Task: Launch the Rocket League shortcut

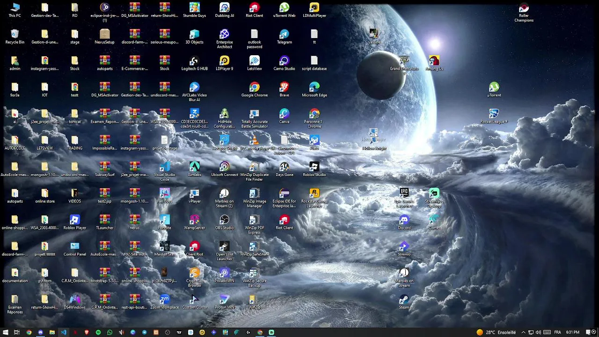Action: (494, 117)
